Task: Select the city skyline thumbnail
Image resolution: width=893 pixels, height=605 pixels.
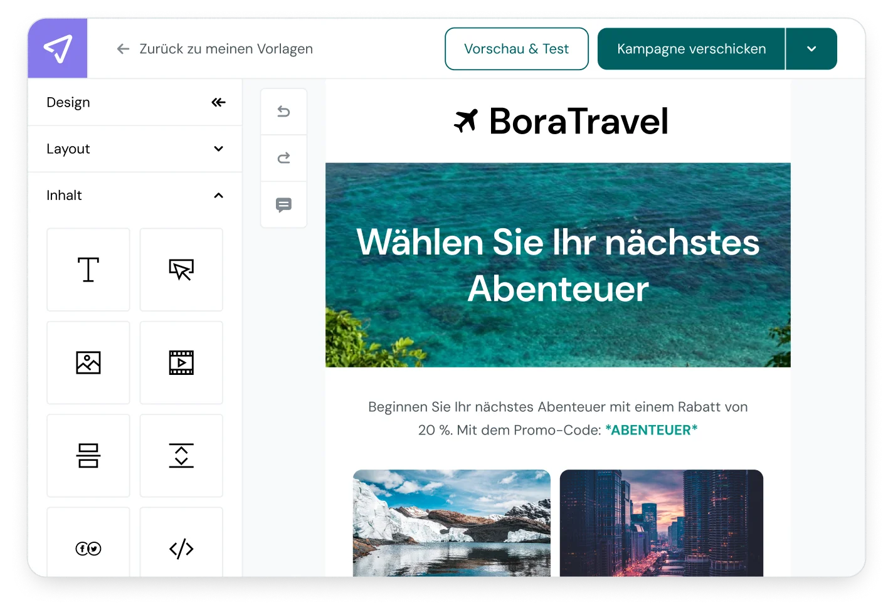Action: tap(662, 523)
